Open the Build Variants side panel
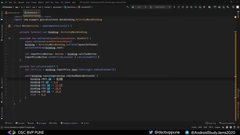 pos(2,113)
